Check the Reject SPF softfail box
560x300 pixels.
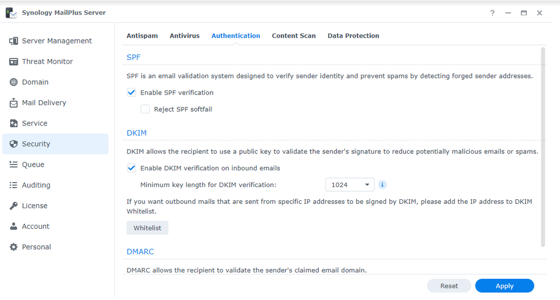tap(145, 109)
